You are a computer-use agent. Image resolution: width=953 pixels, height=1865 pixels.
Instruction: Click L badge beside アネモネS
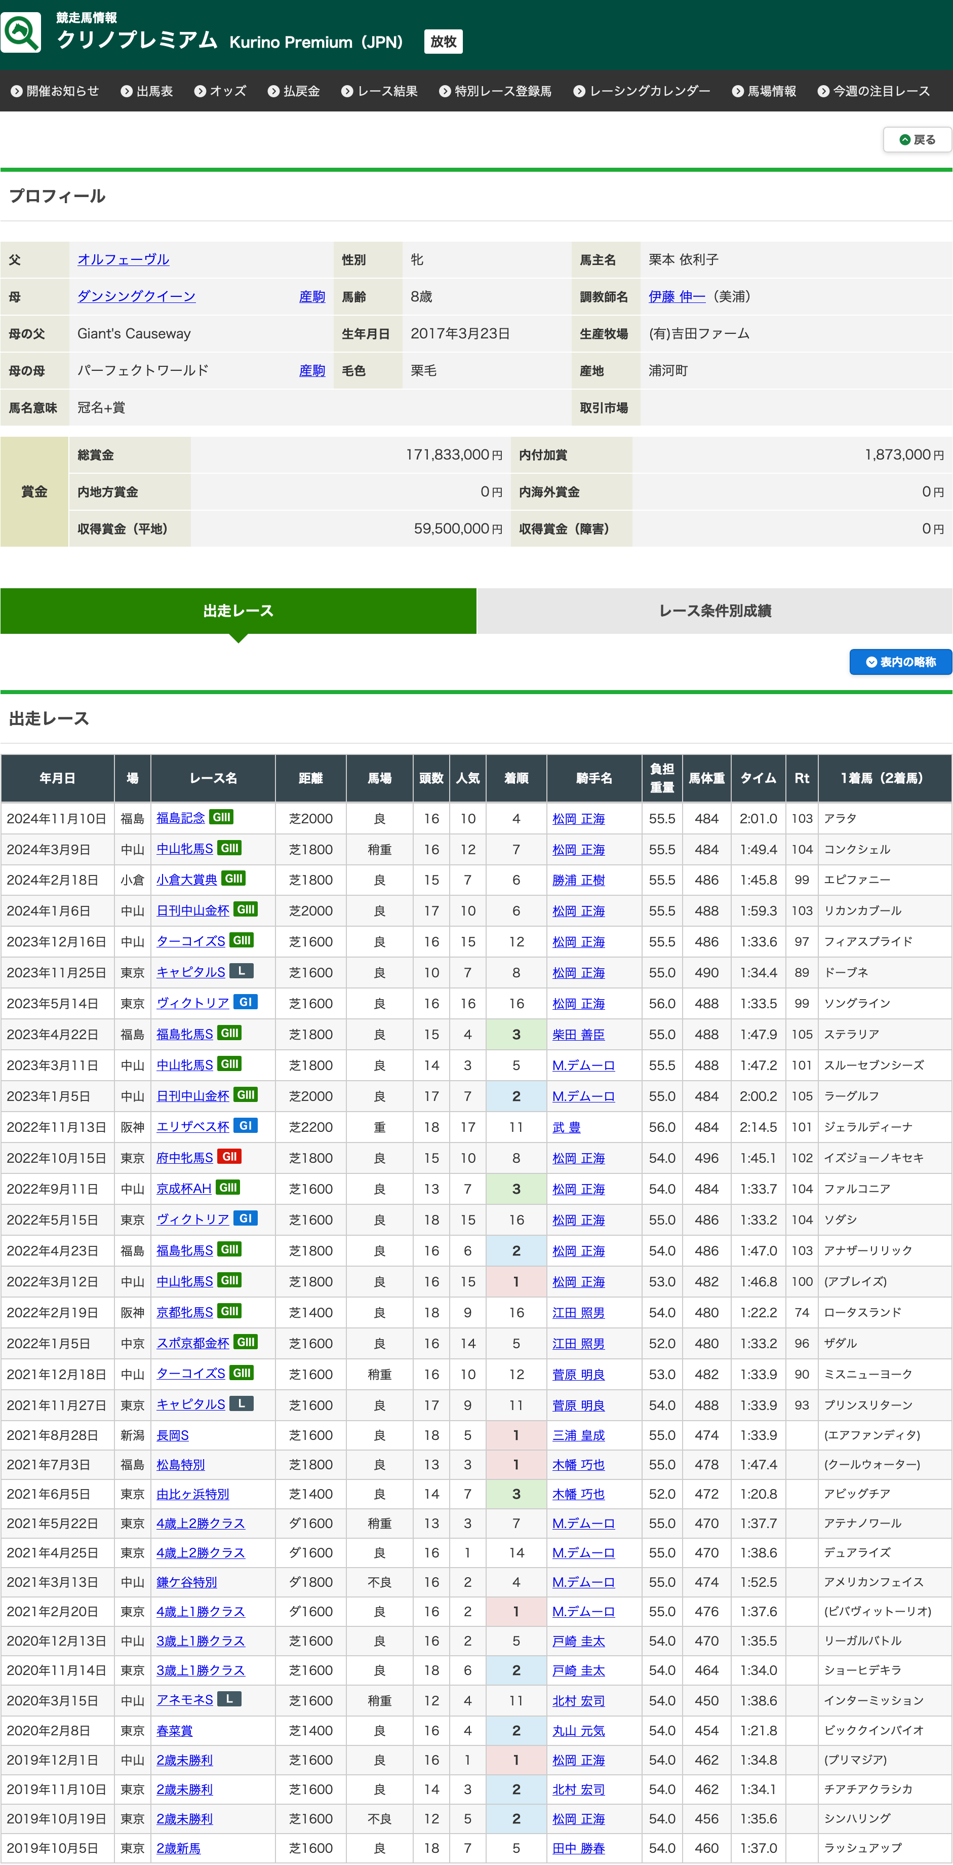(229, 1699)
